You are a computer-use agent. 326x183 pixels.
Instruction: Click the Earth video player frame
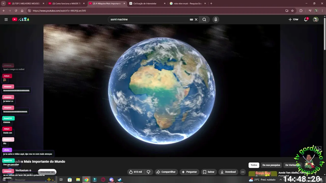coord(162,90)
